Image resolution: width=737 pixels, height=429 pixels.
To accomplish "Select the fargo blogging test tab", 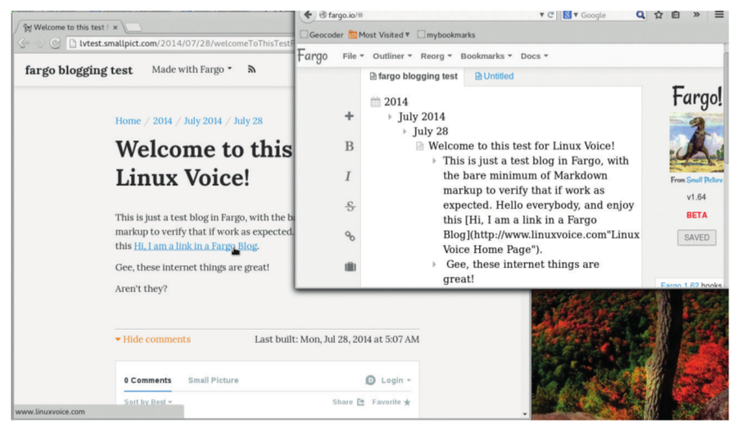I will pos(414,76).
